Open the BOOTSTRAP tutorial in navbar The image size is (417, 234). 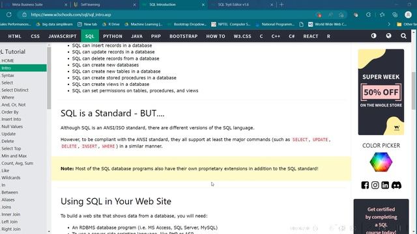click(x=184, y=36)
